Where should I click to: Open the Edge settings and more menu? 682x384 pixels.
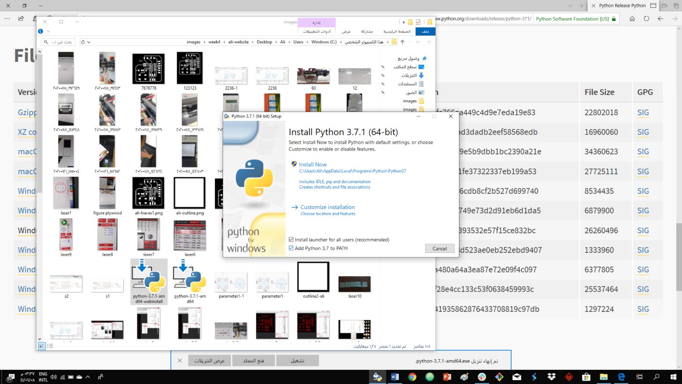(7, 19)
